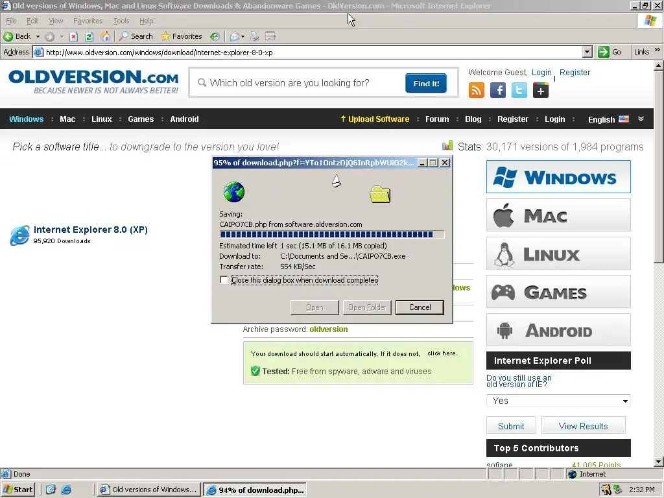
Task: Click the Submit poll button
Action: (511, 425)
